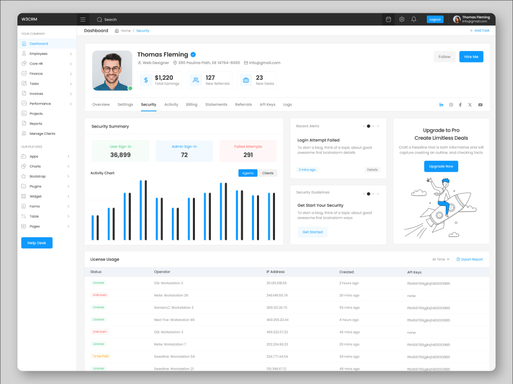This screenshot has height=384, width=513.
Task: Click into the Search field
Action: [110, 19]
